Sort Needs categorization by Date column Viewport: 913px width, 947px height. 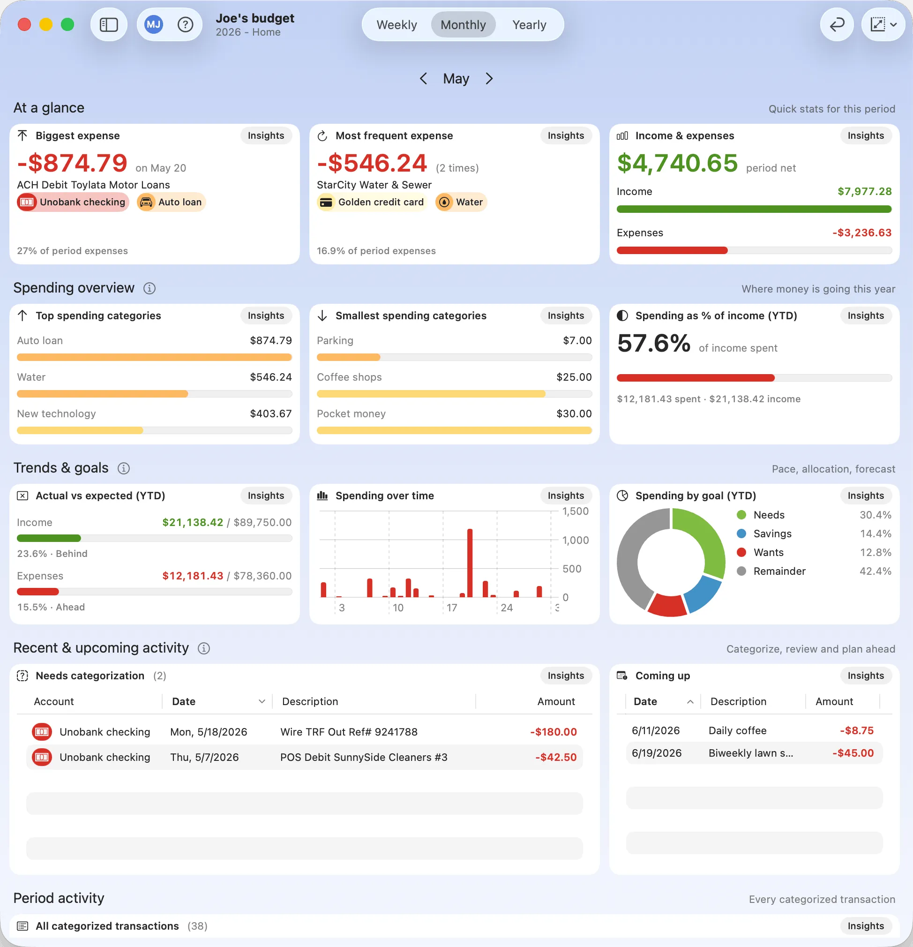click(x=218, y=701)
